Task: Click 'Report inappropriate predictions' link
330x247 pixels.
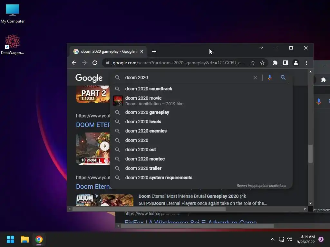Action: point(261,186)
